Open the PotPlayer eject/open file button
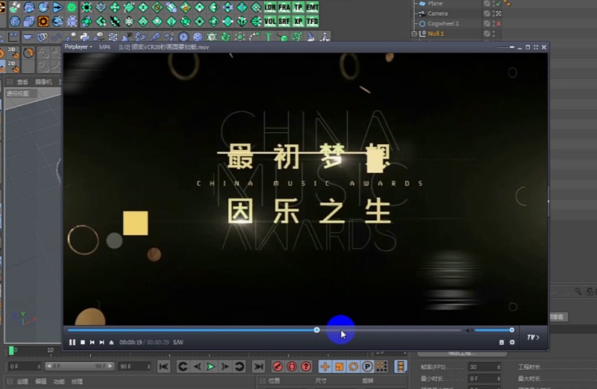 (111, 342)
